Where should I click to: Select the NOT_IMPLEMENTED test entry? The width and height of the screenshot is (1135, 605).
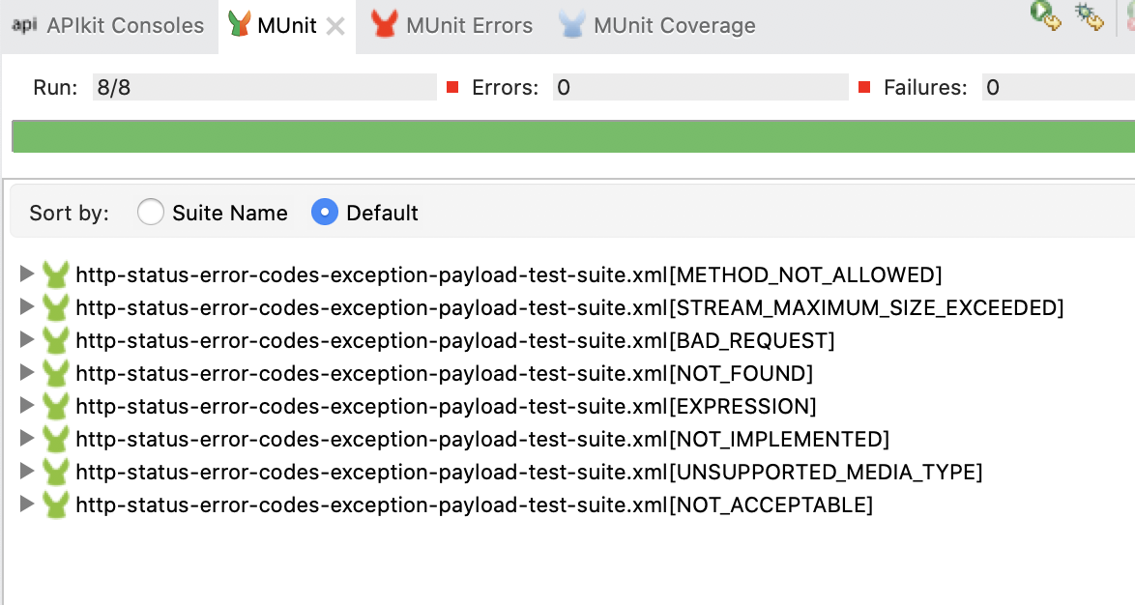coord(481,440)
